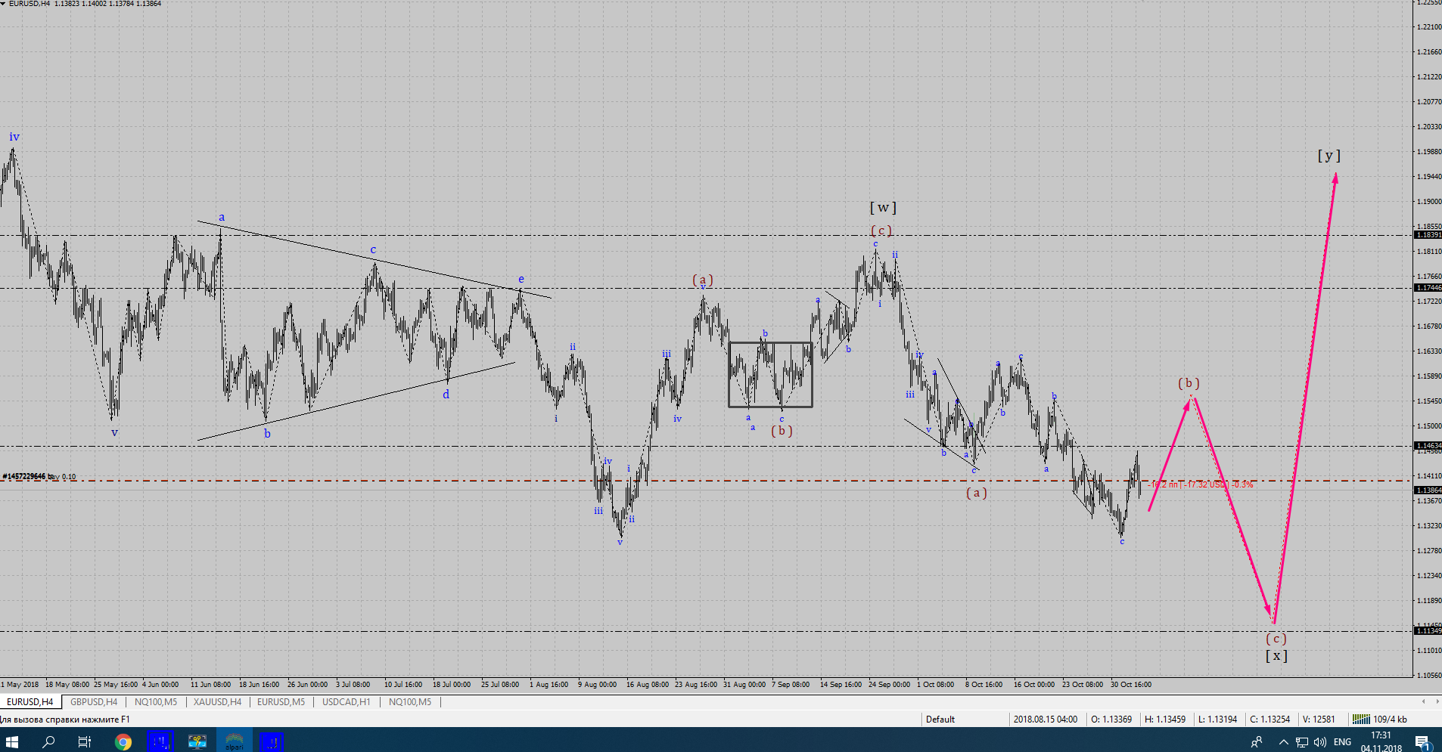Open the Alpari terminal taskbar icon
This screenshot has width=1442, height=752.
point(234,741)
